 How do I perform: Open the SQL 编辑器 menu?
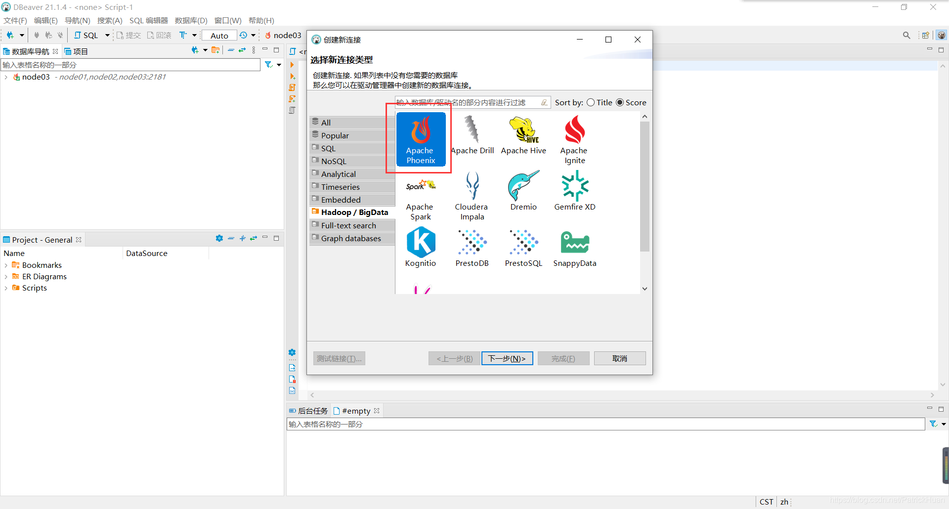(x=149, y=20)
